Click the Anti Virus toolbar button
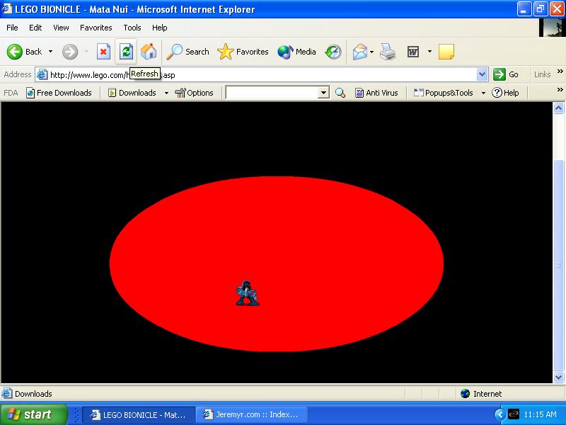 pos(376,93)
